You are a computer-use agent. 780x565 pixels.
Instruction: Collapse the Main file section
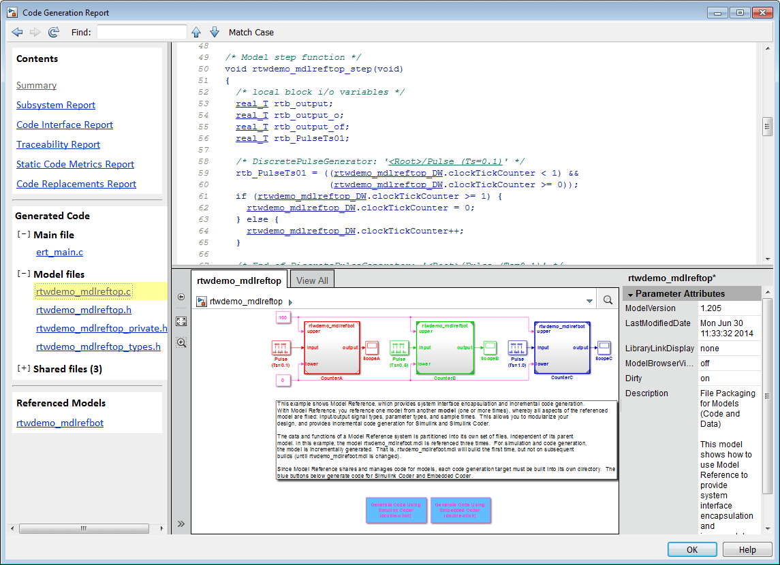pos(23,235)
